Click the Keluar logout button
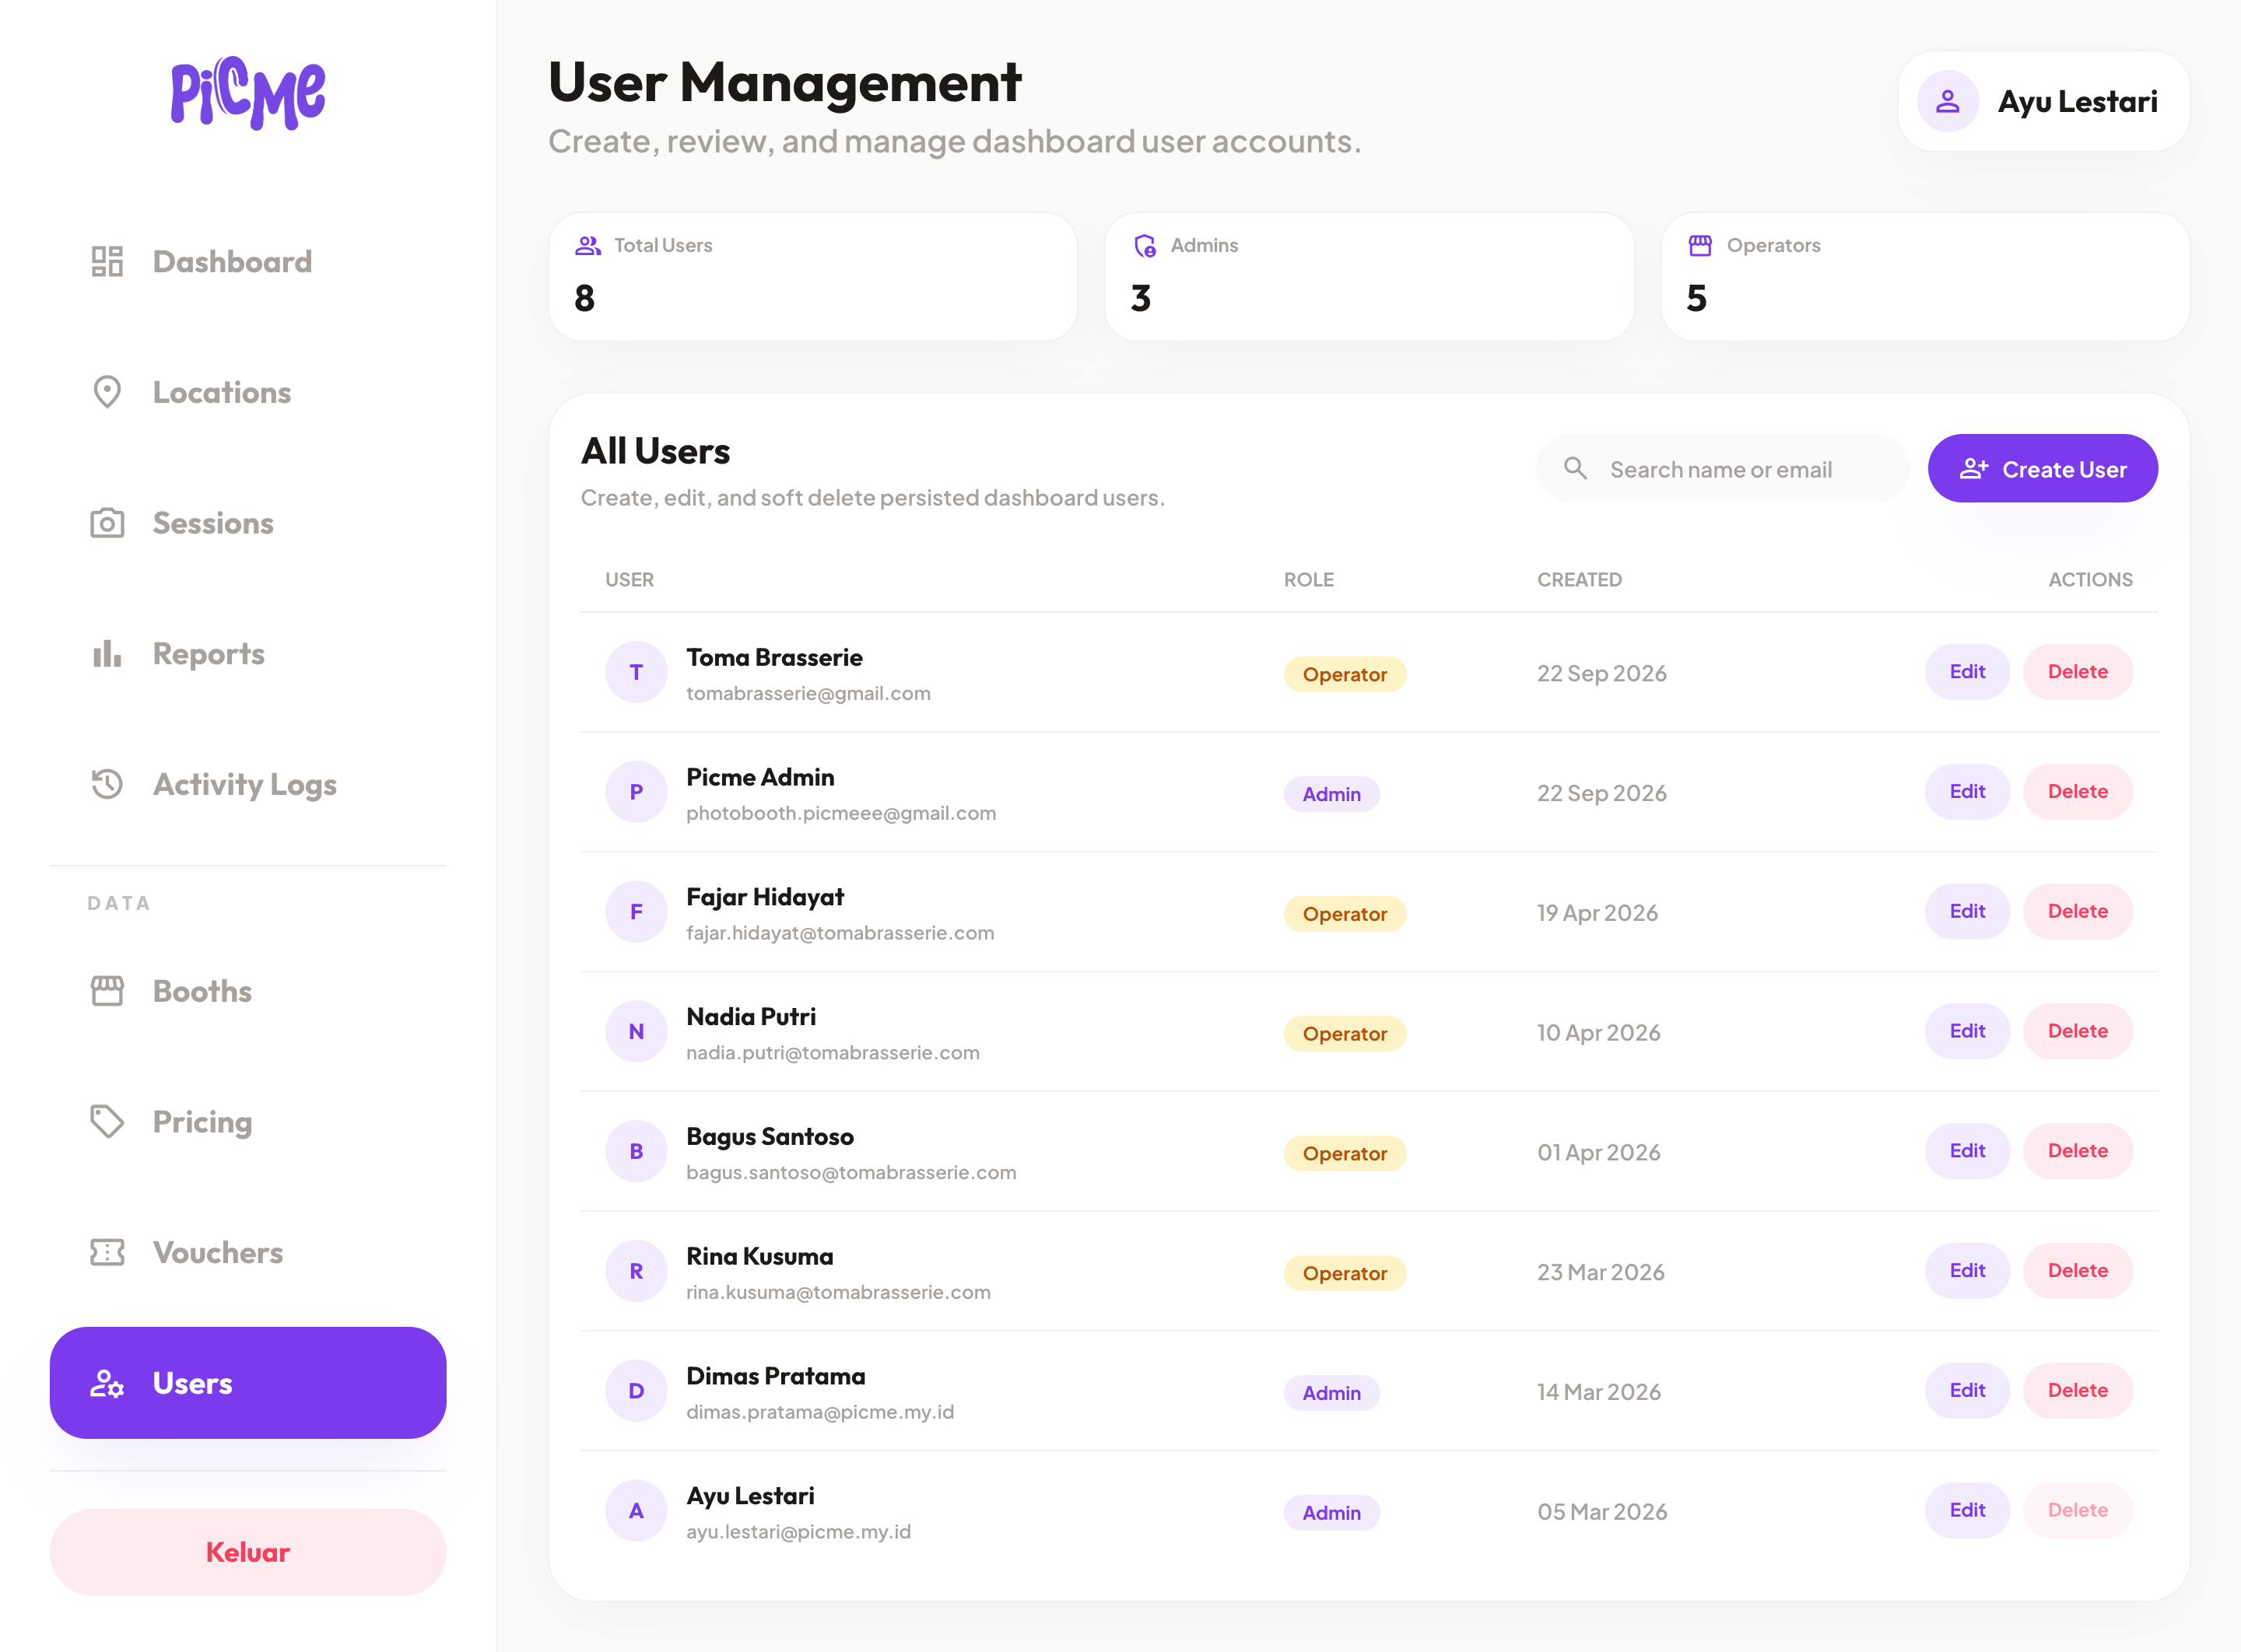 (x=248, y=1551)
